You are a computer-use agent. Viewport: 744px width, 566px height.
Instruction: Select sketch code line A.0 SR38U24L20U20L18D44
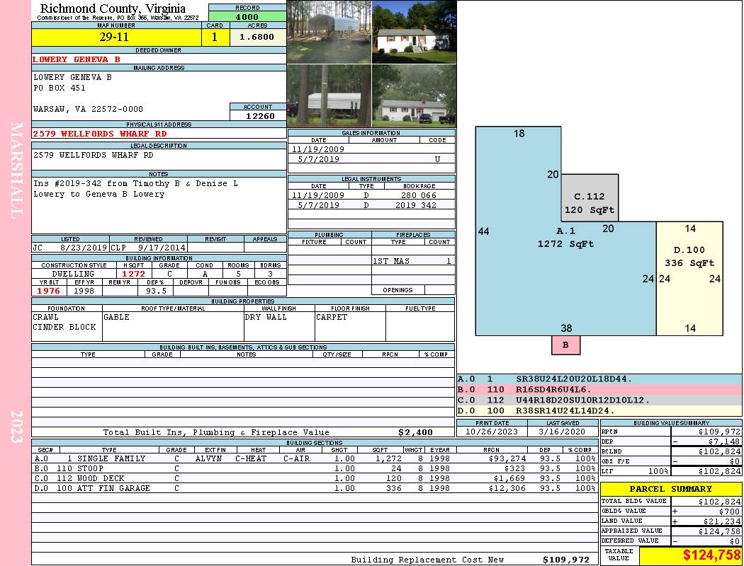599,379
